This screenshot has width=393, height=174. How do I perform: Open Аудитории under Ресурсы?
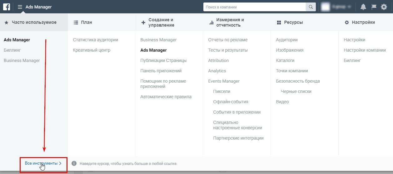tap(287, 40)
